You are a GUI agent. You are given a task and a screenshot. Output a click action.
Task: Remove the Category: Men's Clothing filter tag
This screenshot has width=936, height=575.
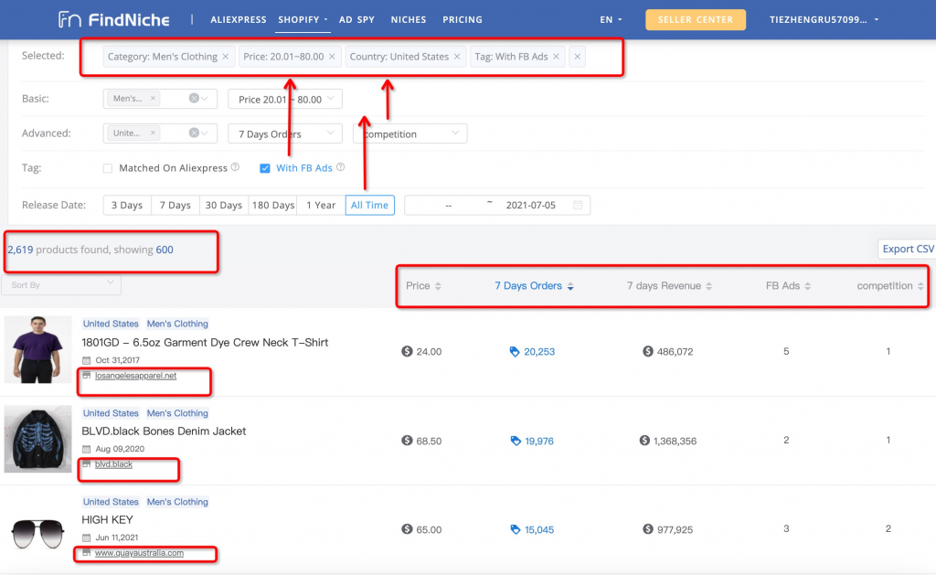click(x=226, y=57)
